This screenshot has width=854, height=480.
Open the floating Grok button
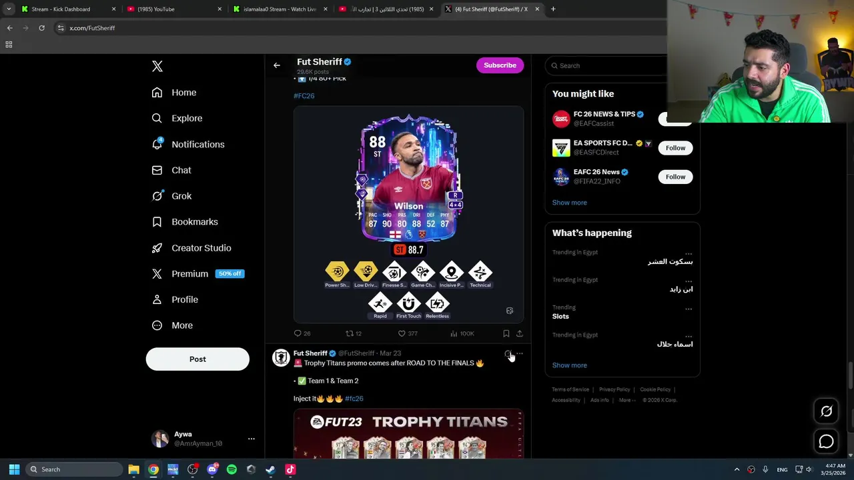click(826, 411)
